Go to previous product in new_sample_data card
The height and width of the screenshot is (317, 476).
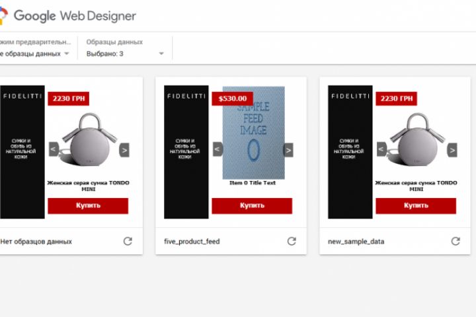[x=381, y=149]
